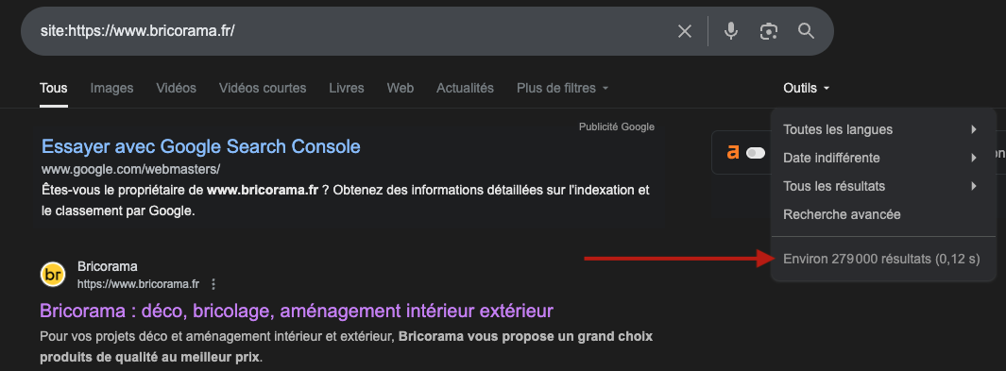Clear the search query with the X icon
Viewport: 1006px width, 371px height.
pyautogui.click(x=685, y=31)
